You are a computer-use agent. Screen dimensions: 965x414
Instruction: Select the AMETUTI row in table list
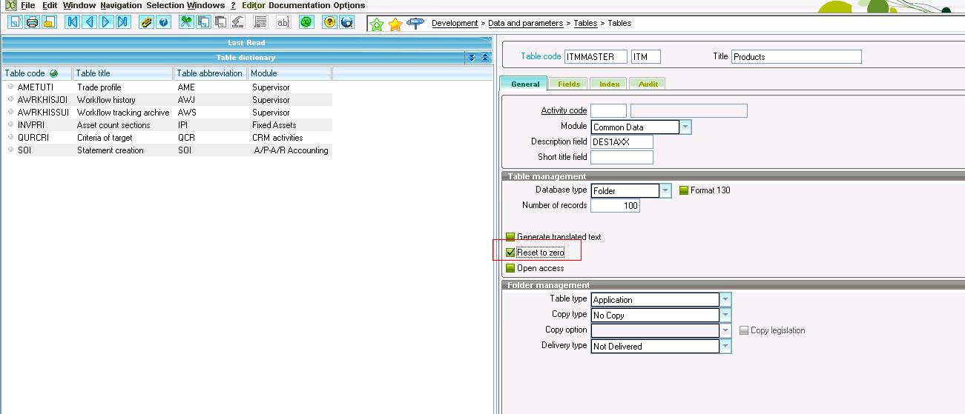tap(168, 87)
